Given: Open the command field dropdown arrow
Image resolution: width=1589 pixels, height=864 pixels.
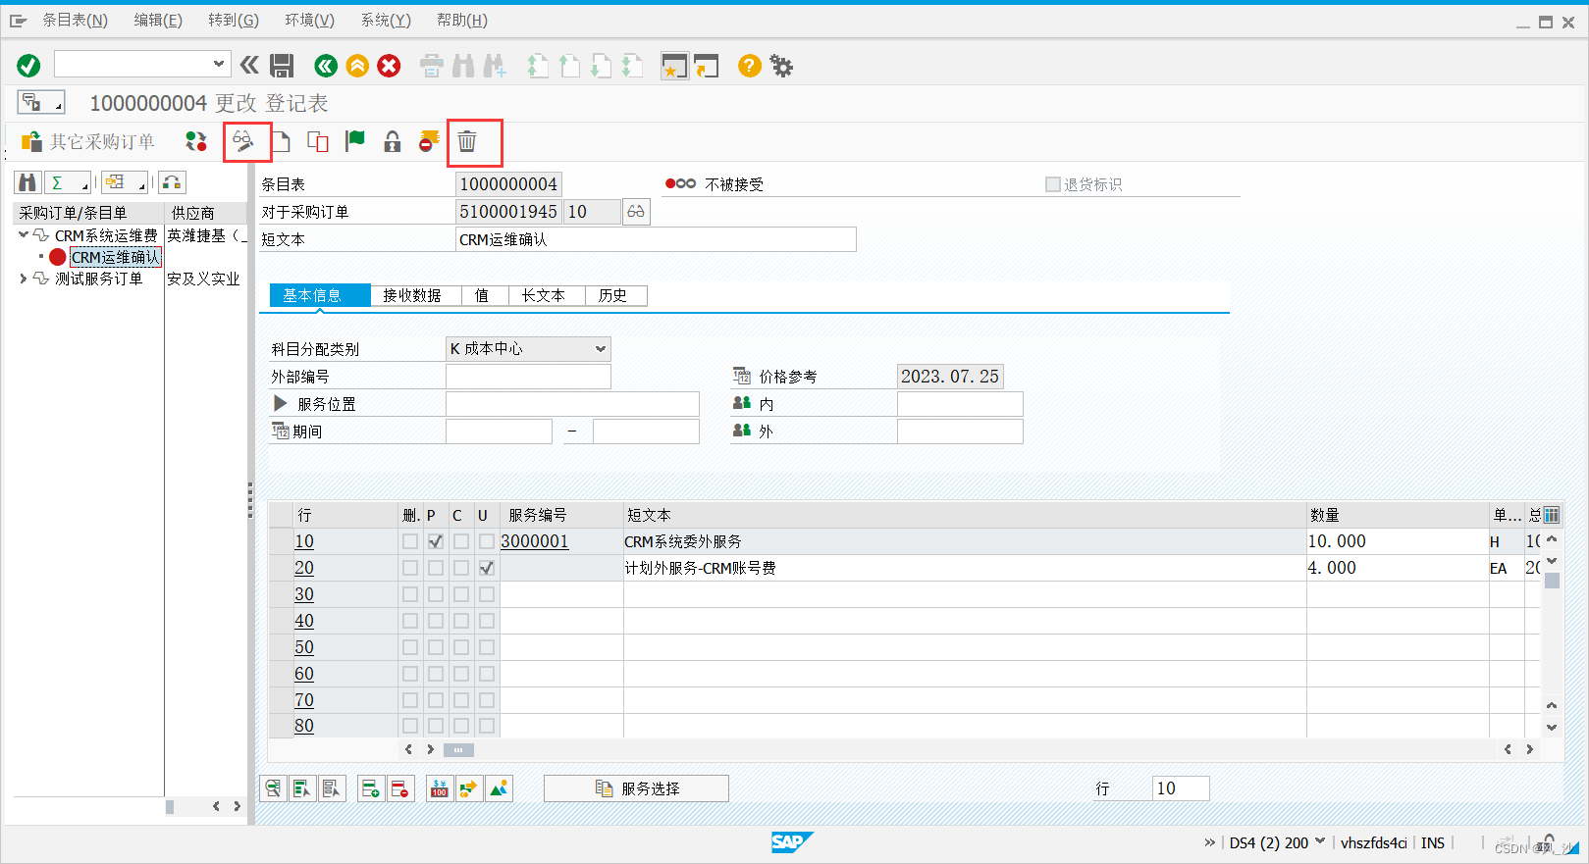Looking at the screenshot, I should [219, 65].
